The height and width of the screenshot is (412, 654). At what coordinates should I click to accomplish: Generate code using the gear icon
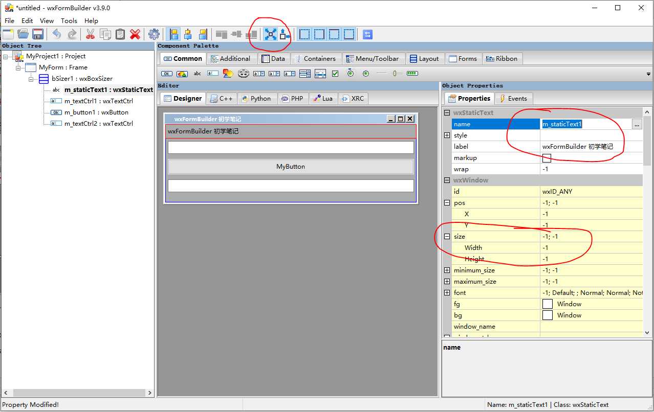click(154, 34)
